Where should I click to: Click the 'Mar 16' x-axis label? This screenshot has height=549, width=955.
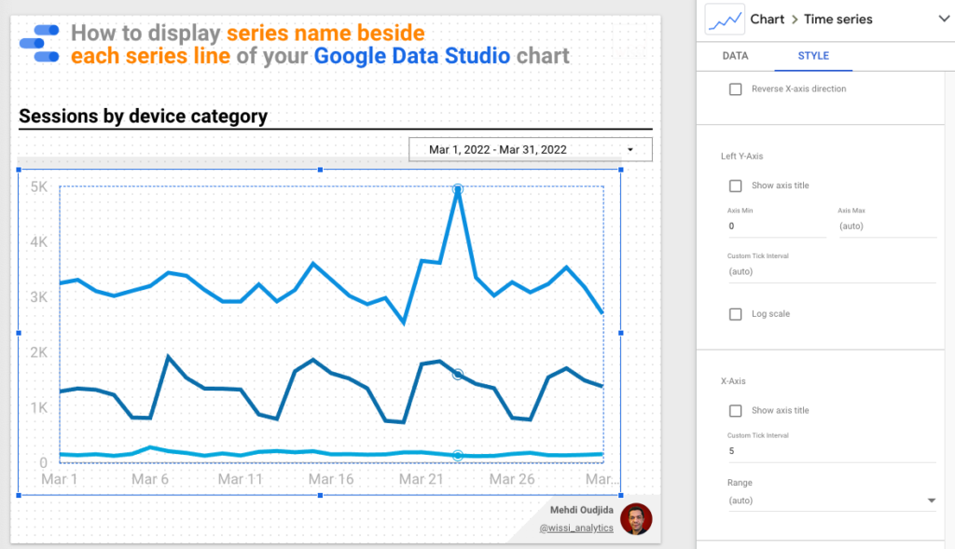[331, 479]
